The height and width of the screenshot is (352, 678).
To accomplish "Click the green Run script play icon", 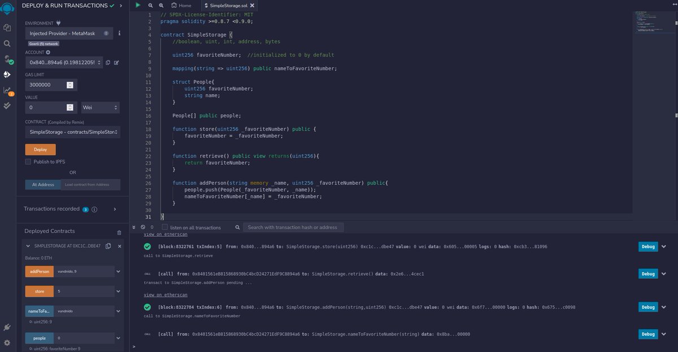I will coord(138,5).
